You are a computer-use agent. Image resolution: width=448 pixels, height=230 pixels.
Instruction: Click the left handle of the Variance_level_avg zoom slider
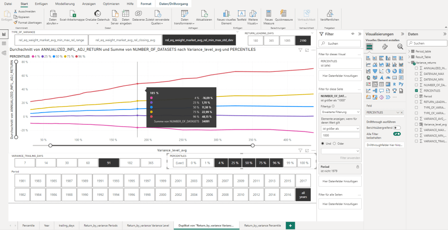50,145
